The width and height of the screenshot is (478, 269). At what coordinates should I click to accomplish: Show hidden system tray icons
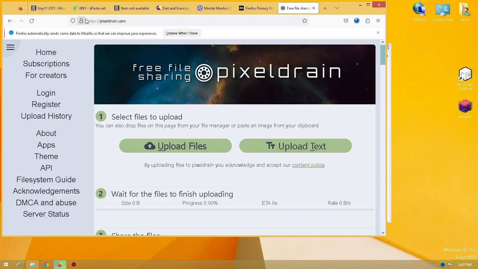pyautogui.click(x=435, y=265)
